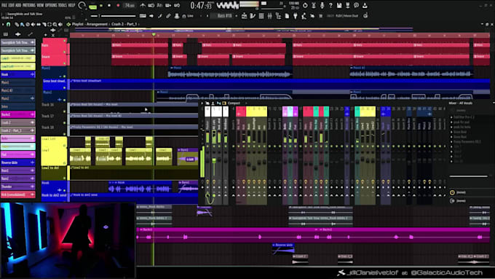
Task: Click the play button in transport
Action: pyautogui.click(x=101, y=5)
